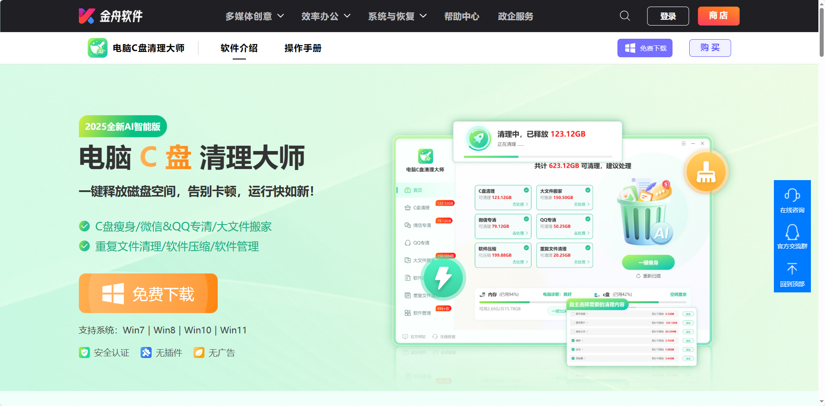The image size is (825, 406).
Task: Click the search magnifier icon
Action: [624, 16]
